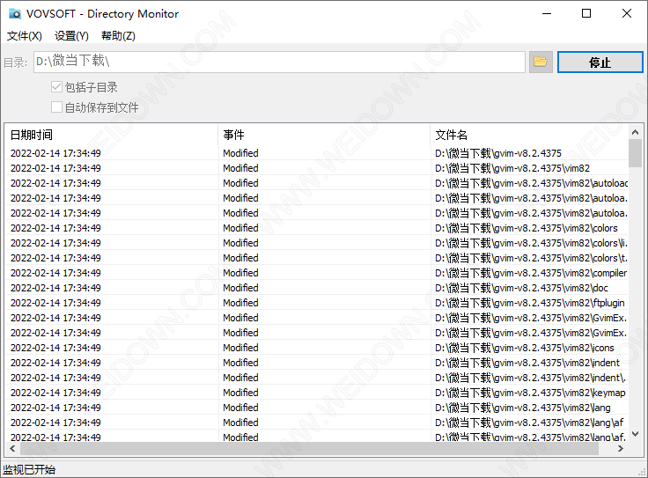Minimize the Directory Monitor window
Image resolution: width=648 pixels, height=478 pixels.
point(547,13)
